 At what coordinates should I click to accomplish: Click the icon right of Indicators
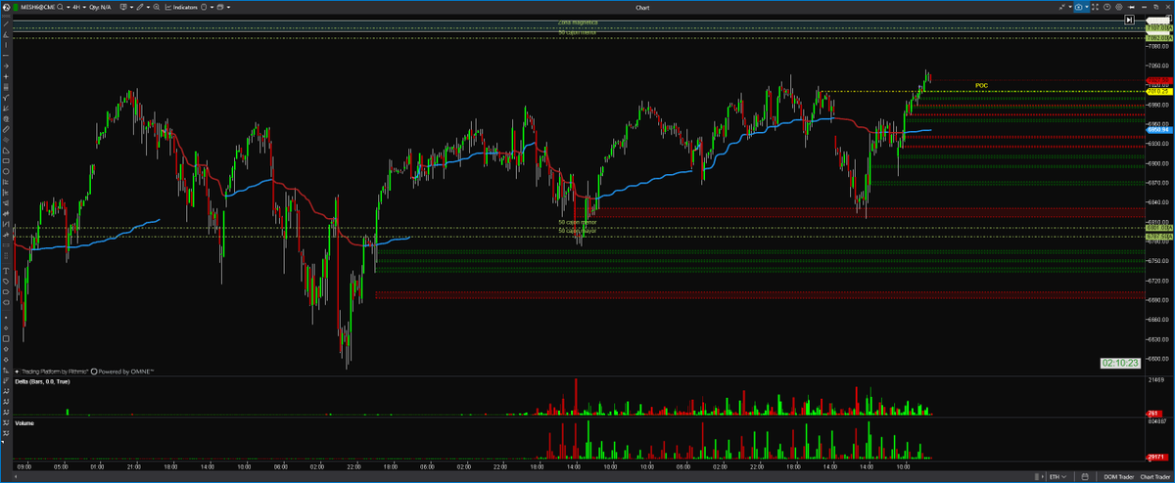pyautogui.click(x=204, y=7)
